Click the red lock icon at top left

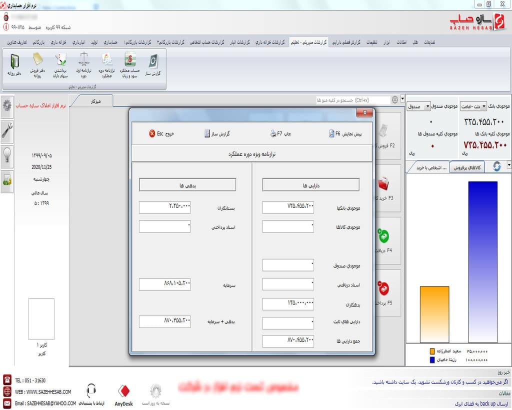(x=6, y=16)
